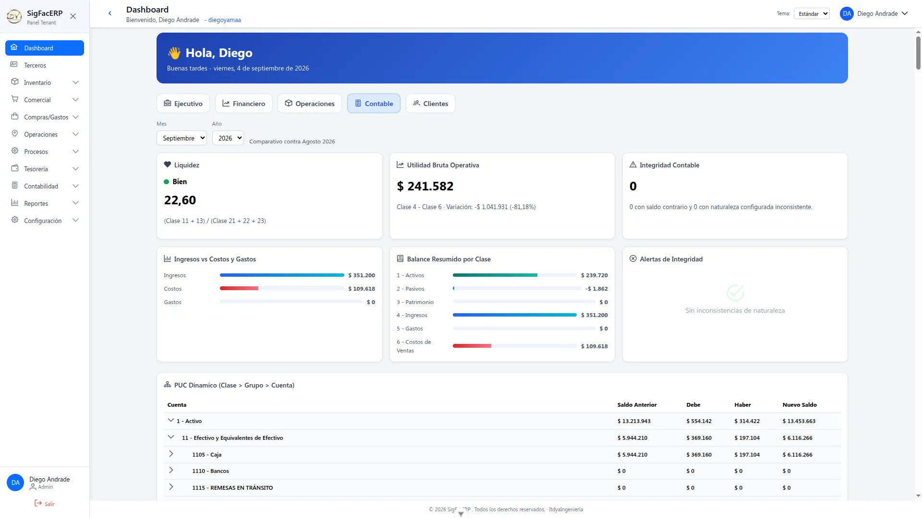Switch to the Clientes tab
922x518 pixels.
pyautogui.click(x=430, y=104)
